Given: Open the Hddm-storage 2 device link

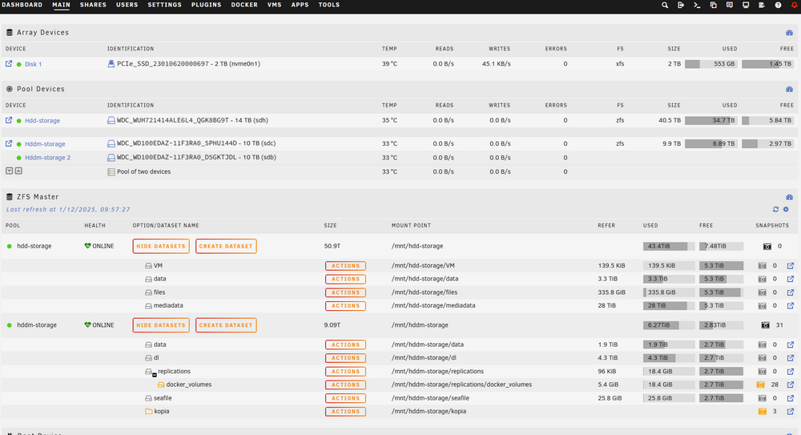Looking at the screenshot, I should [47, 158].
